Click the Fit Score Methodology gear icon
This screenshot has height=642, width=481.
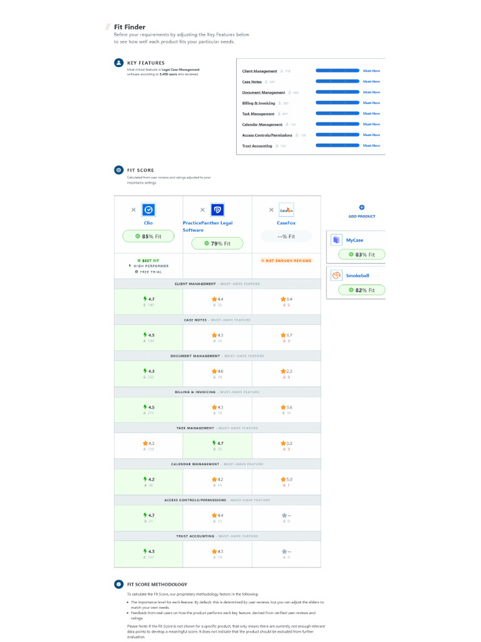[x=118, y=584]
